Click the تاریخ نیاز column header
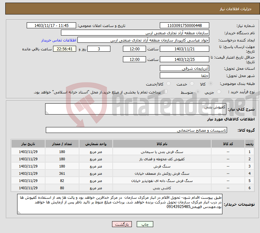The height and width of the screenshot is (233, 260). [28, 144]
